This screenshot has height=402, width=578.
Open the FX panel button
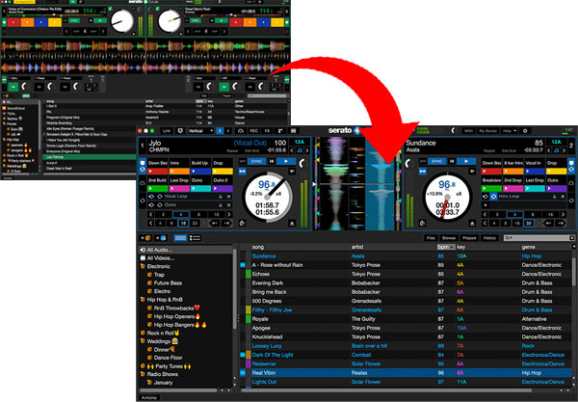(267, 131)
